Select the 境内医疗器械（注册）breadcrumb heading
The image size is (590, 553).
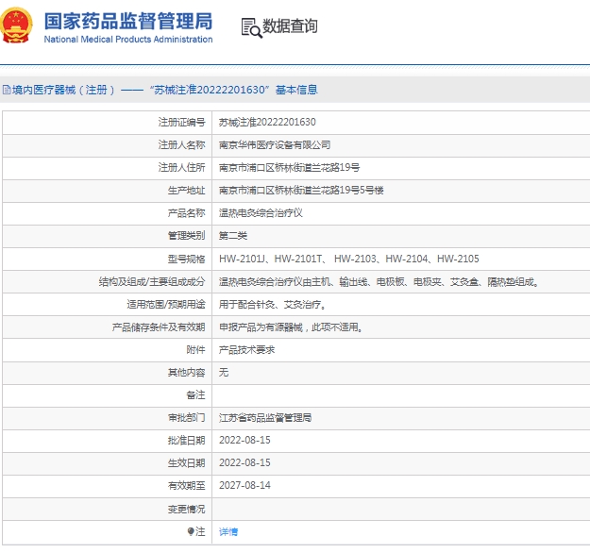point(63,90)
